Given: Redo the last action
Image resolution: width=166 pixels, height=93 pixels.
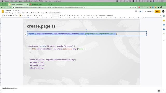Looking at the screenshot, I should pyautogui.click(x=9, y=16).
